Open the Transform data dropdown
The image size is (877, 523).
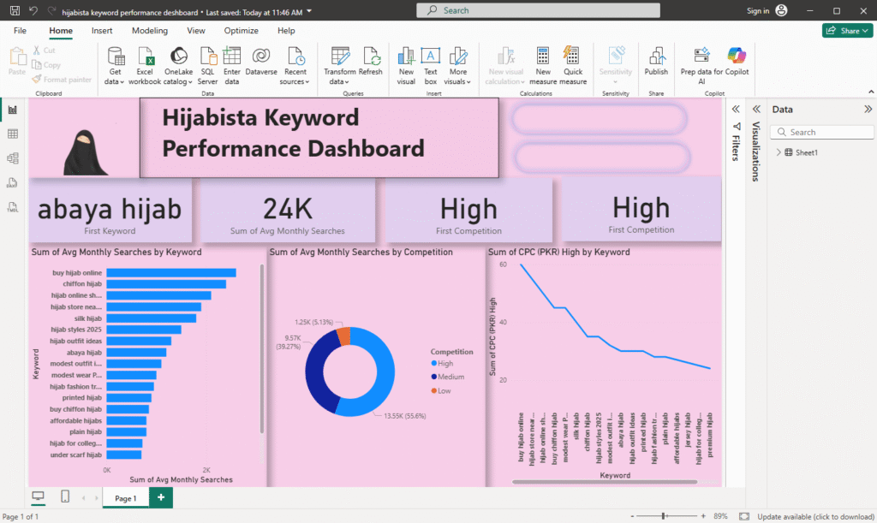(x=339, y=82)
